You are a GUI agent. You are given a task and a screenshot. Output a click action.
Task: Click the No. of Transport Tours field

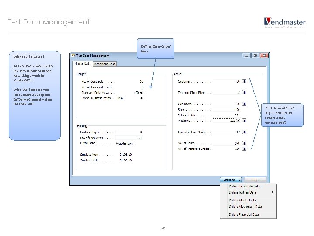coord(130,87)
